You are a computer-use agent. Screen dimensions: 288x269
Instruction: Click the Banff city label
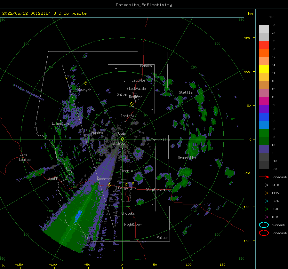click(x=53, y=178)
